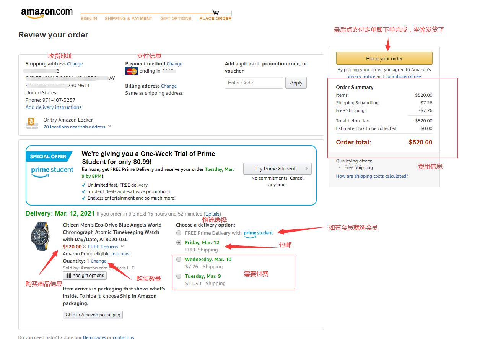Image resolution: width=480 pixels, height=339 pixels.
Task: Open the conditions of use link
Action: coord(403,76)
